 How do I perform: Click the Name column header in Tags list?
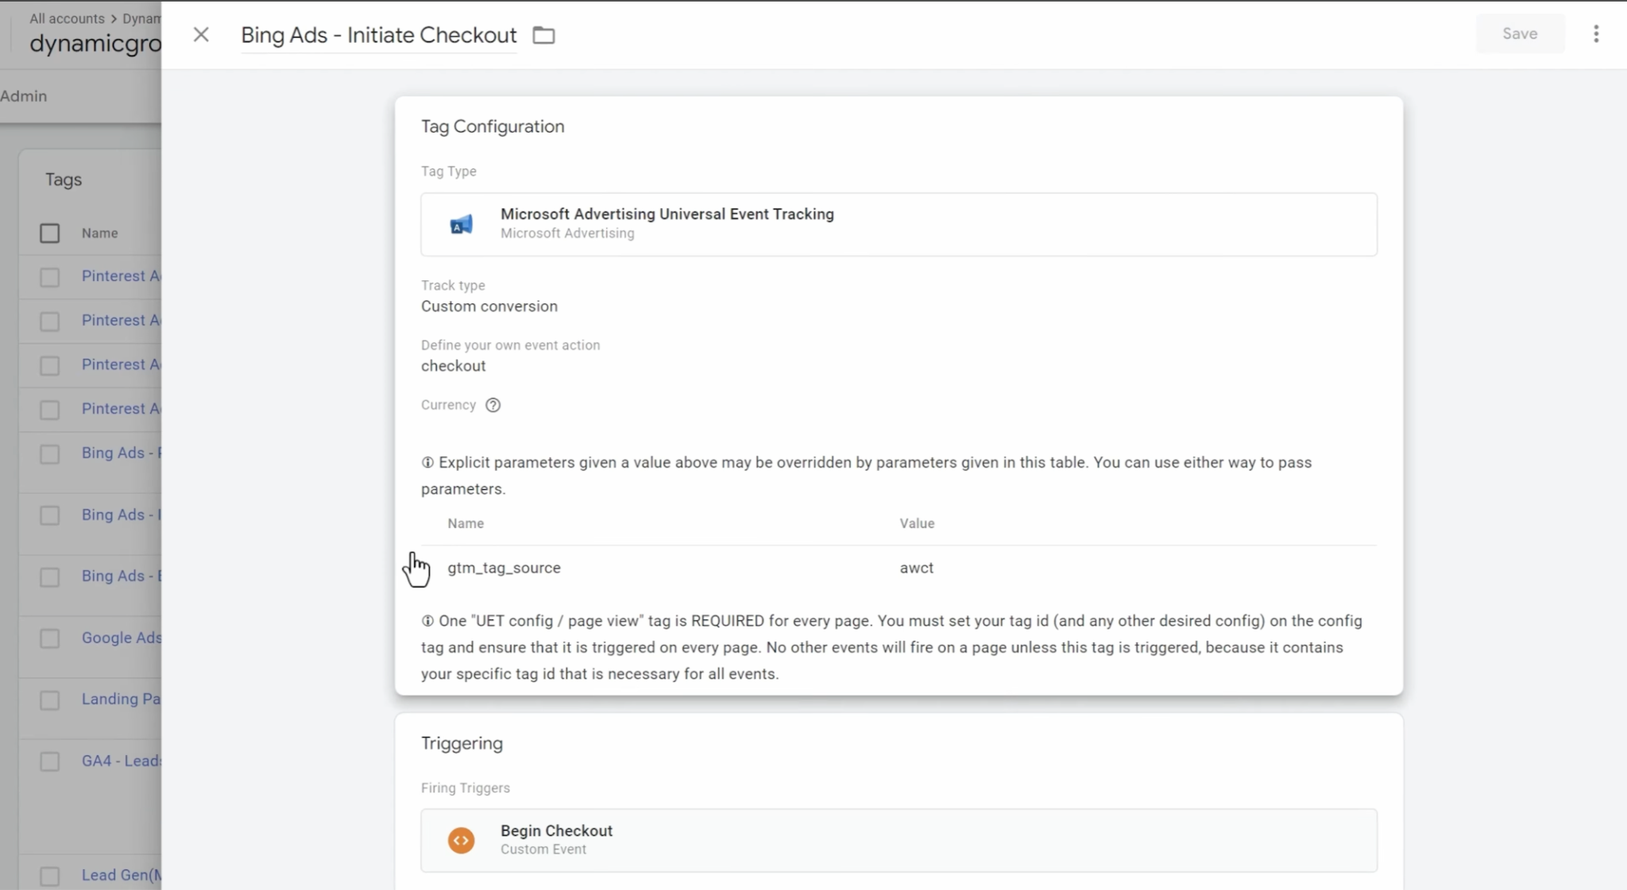click(99, 233)
